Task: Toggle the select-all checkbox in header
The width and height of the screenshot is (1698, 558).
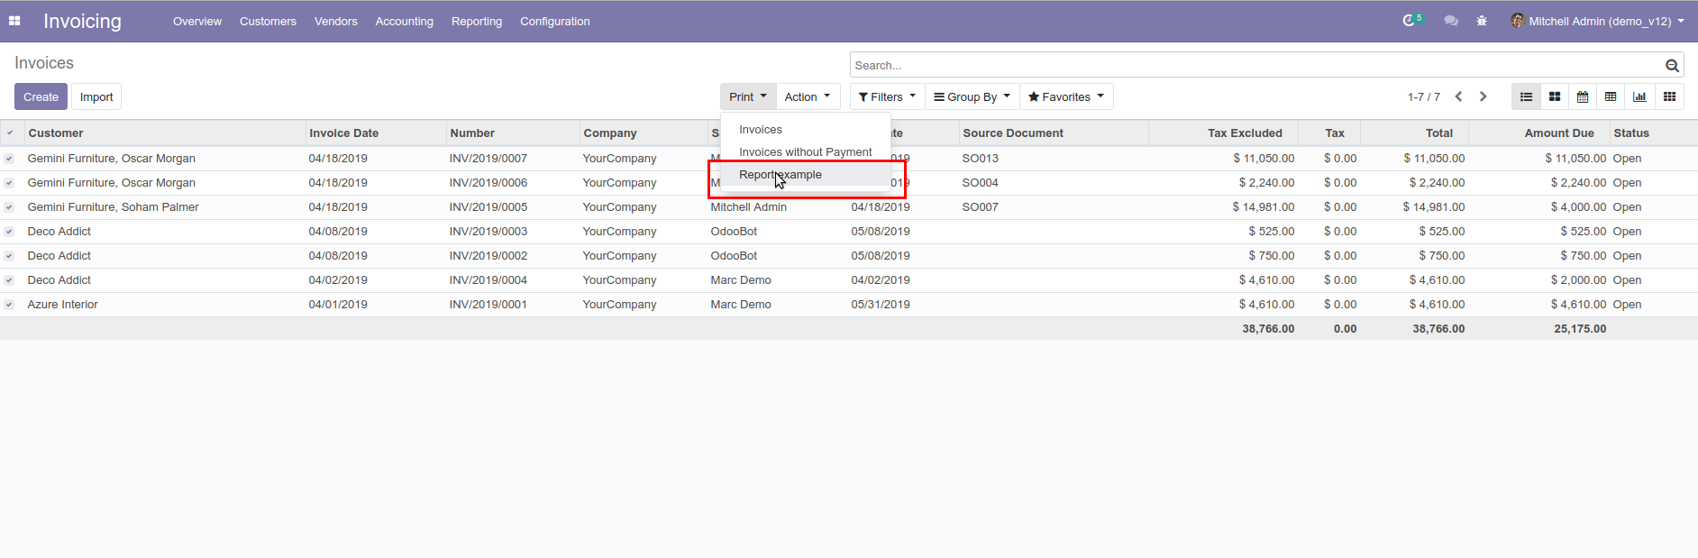Action: click(9, 133)
